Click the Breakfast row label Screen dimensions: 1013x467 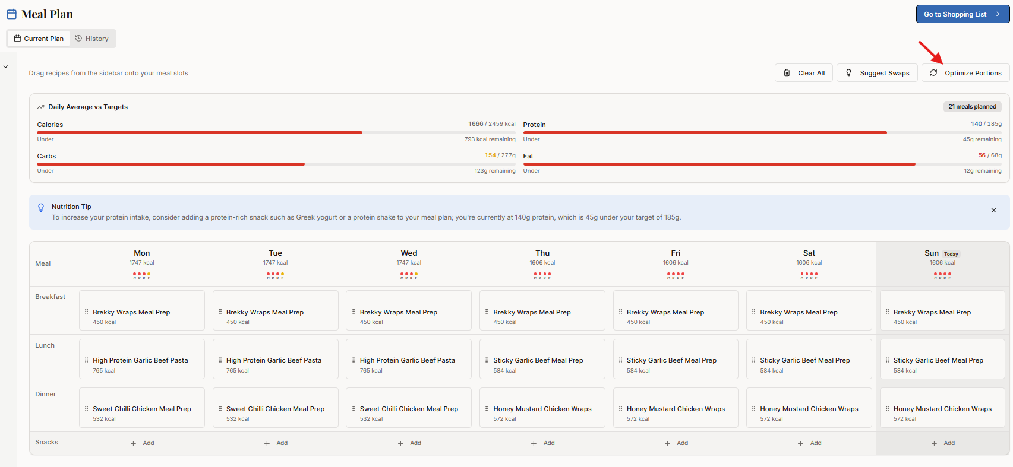click(51, 297)
